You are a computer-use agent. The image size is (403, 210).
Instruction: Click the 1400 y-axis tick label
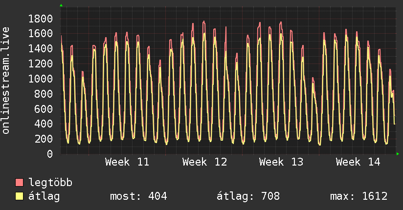[x=41, y=49]
